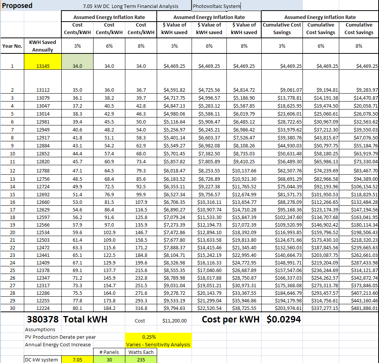Screen dimensions: 379x363
Task: Select the $17,040.60 value cell
Action: tap(209, 270)
